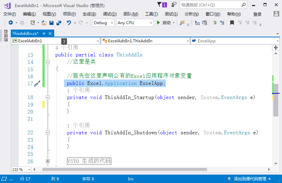Click the quick actions screwdriver icon on line 17
This screenshot has width=282, height=183.
click(37, 83)
